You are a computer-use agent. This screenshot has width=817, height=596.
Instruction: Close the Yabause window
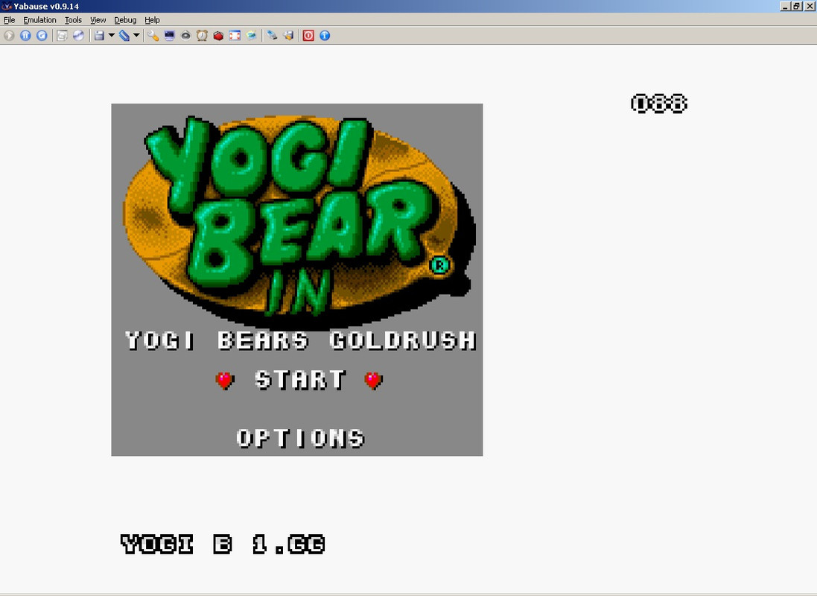click(x=810, y=6)
